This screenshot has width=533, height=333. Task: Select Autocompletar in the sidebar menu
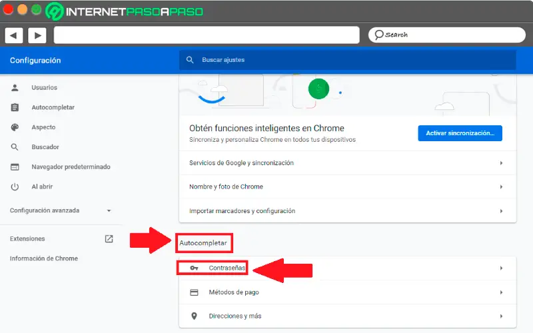coord(53,107)
